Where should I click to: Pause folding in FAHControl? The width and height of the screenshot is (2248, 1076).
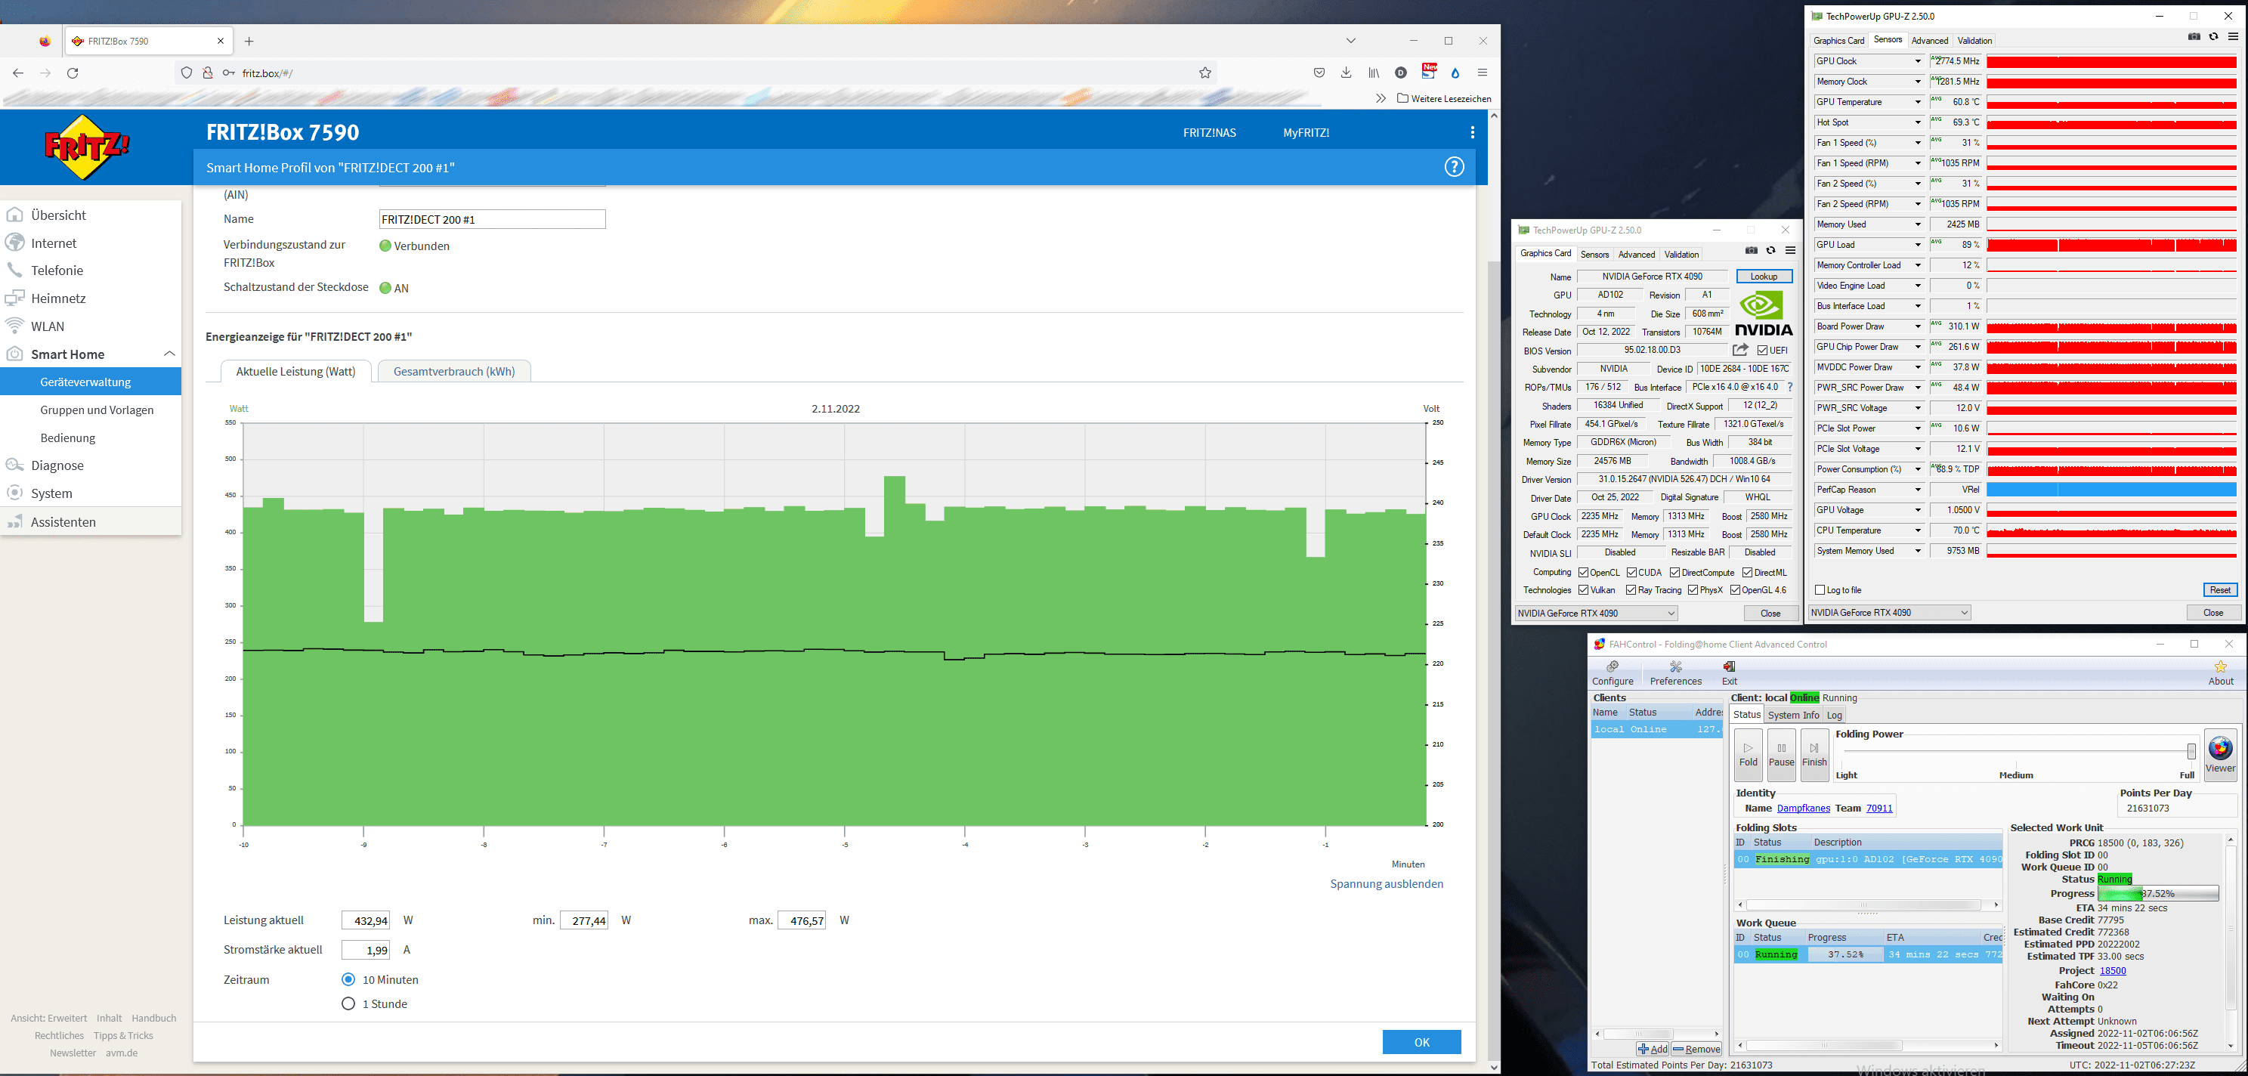[x=1781, y=754]
